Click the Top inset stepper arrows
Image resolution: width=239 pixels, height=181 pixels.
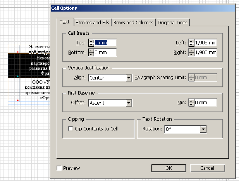pyautogui.click(x=91, y=43)
